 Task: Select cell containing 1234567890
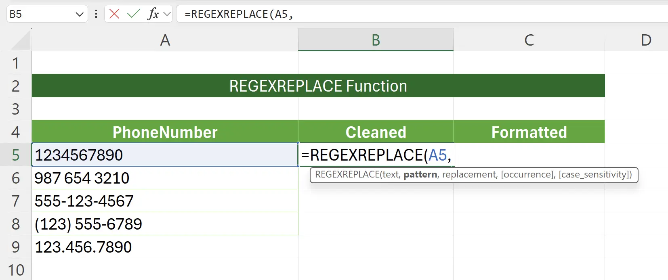click(165, 155)
